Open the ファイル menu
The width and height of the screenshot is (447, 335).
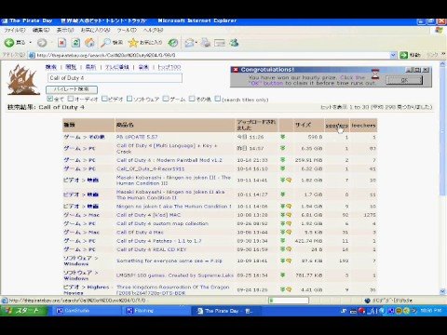click(x=15, y=30)
